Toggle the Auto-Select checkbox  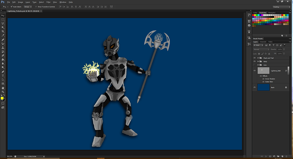tap(11, 7)
